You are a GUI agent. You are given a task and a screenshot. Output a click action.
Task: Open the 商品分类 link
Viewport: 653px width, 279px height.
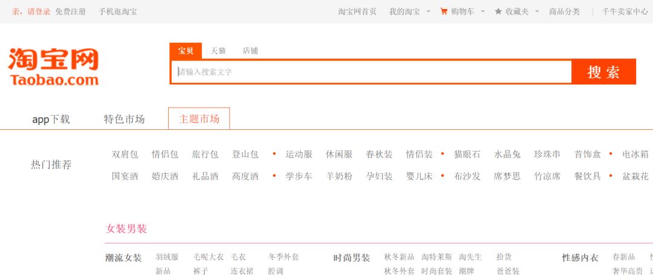564,11
